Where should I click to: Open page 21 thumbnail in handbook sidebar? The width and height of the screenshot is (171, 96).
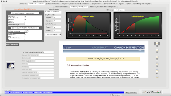[x=157, y=64]
